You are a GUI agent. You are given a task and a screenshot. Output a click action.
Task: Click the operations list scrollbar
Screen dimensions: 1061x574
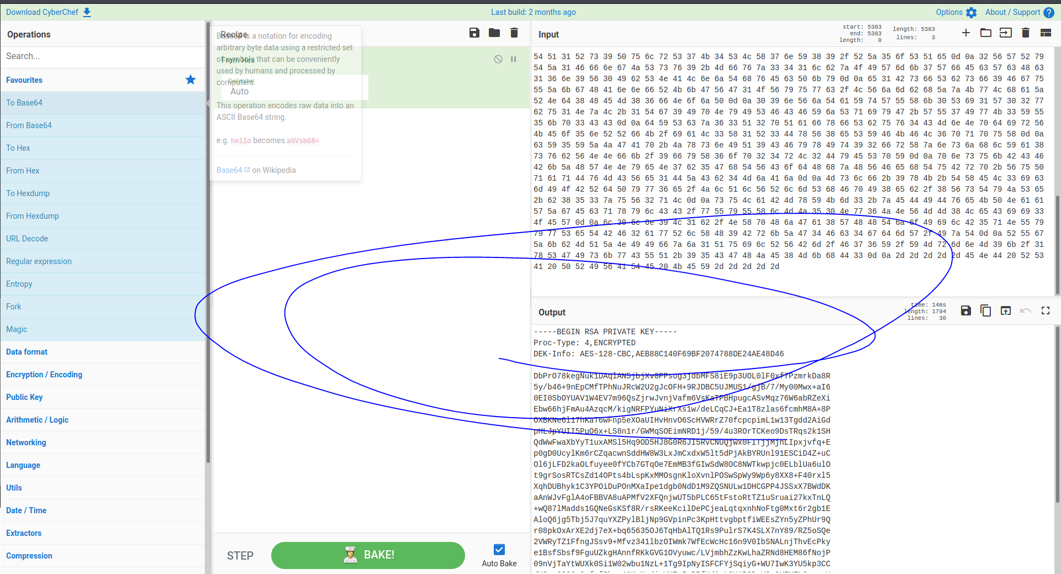pyautogui.click(x=208, y=243)
